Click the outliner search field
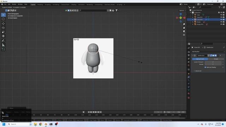This screenshot has width=226, height=127. coord(205,7)
